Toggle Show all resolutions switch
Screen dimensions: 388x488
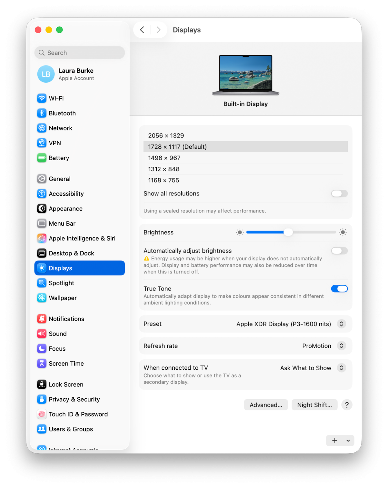[x=339, y=193]
